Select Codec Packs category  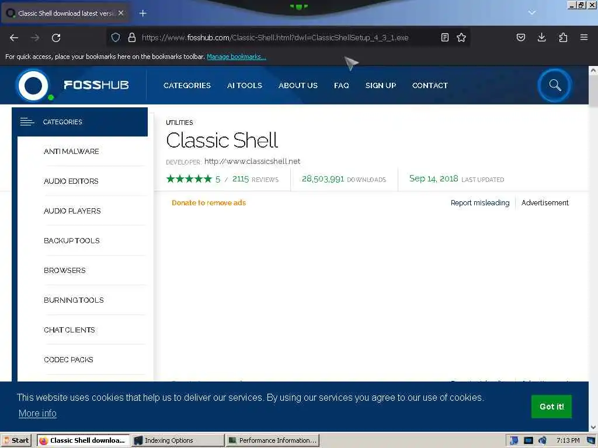coord(68,359)
